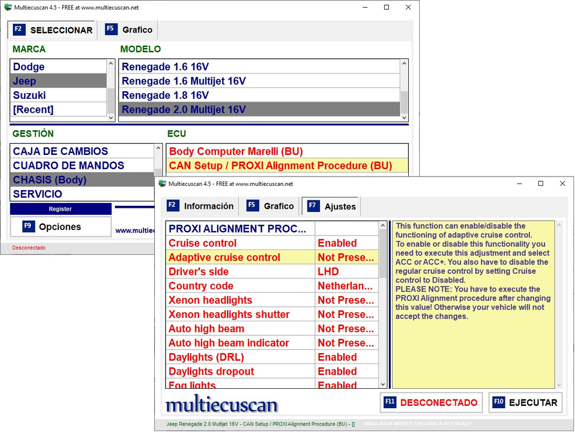Select Renegade 2.0 Multijet 16V model
The height and width of the screenshot is (432, 575).
pos(259,110)
